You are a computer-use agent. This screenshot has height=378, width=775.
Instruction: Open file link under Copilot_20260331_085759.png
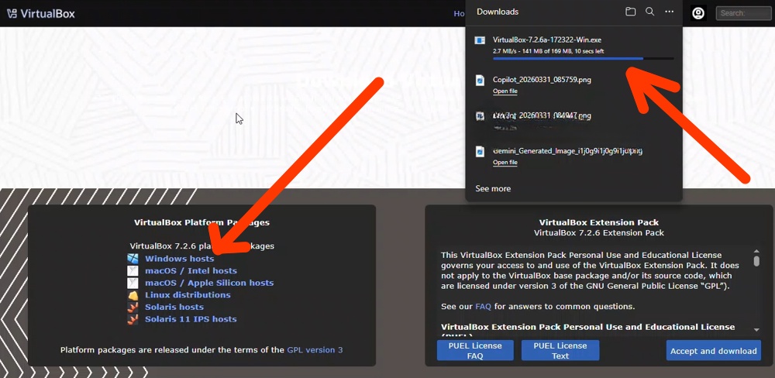tap(505, 91)
